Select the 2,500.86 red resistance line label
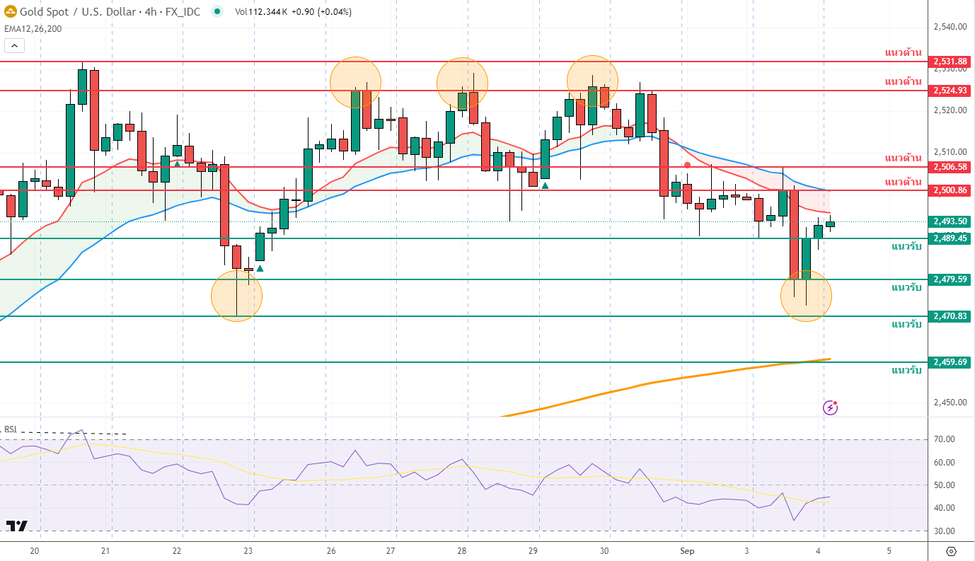975x561 pixels. [950, 190]
